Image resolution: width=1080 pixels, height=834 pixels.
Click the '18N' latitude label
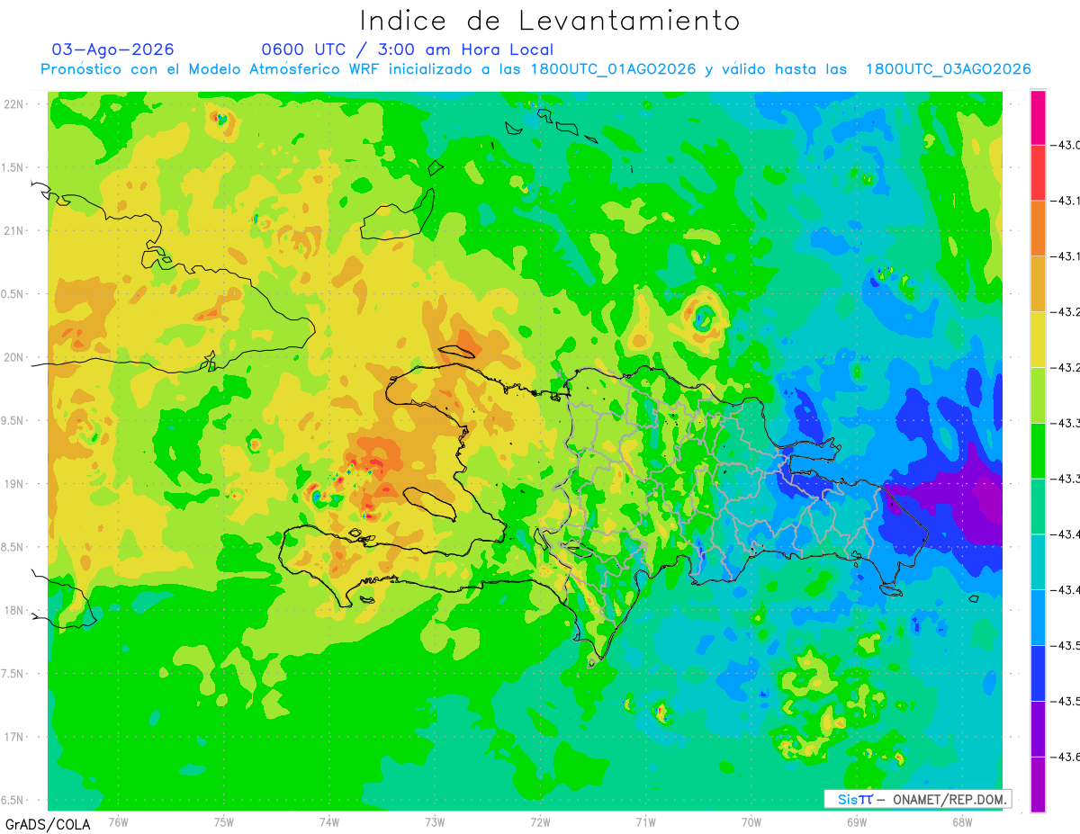(15, 610)
